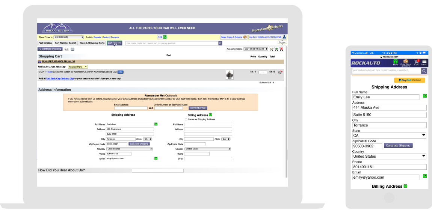
Task: Click the envelope email-cart icon
Action: (66, 49)
